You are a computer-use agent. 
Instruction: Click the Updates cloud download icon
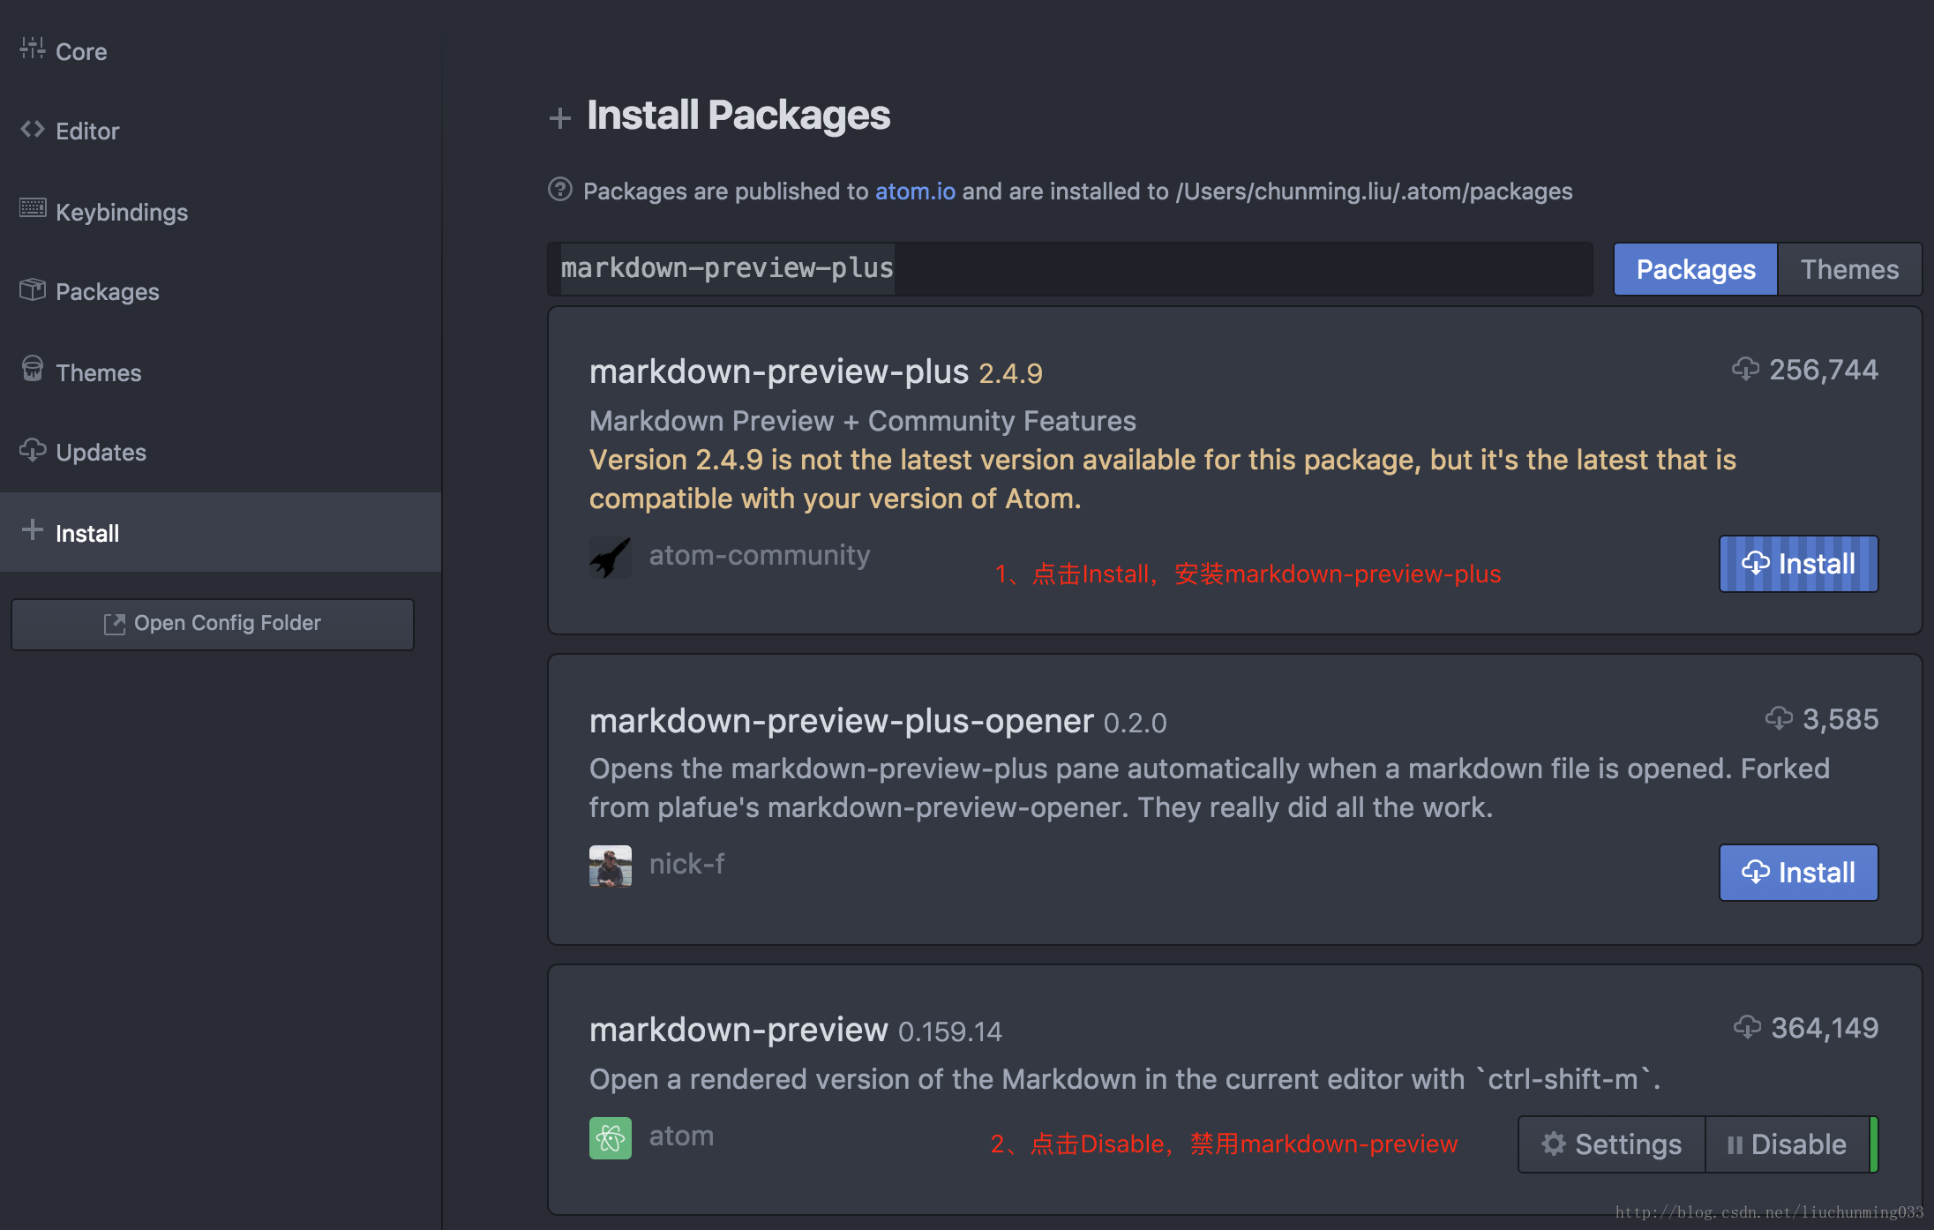pos(33,450)
